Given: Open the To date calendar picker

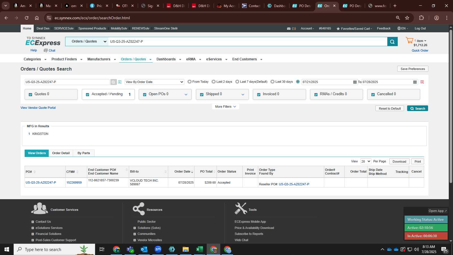Looking at the screenshot, I should pos(415,82).
